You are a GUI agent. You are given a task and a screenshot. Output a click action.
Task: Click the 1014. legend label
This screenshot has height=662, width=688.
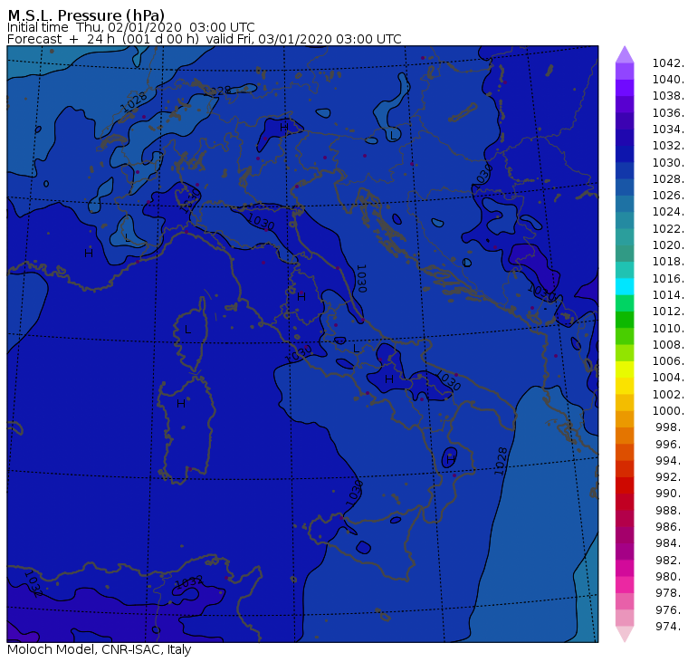point(668,294)
